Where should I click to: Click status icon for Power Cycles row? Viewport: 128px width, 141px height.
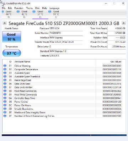pyautogui.click(x=5, y=102)
